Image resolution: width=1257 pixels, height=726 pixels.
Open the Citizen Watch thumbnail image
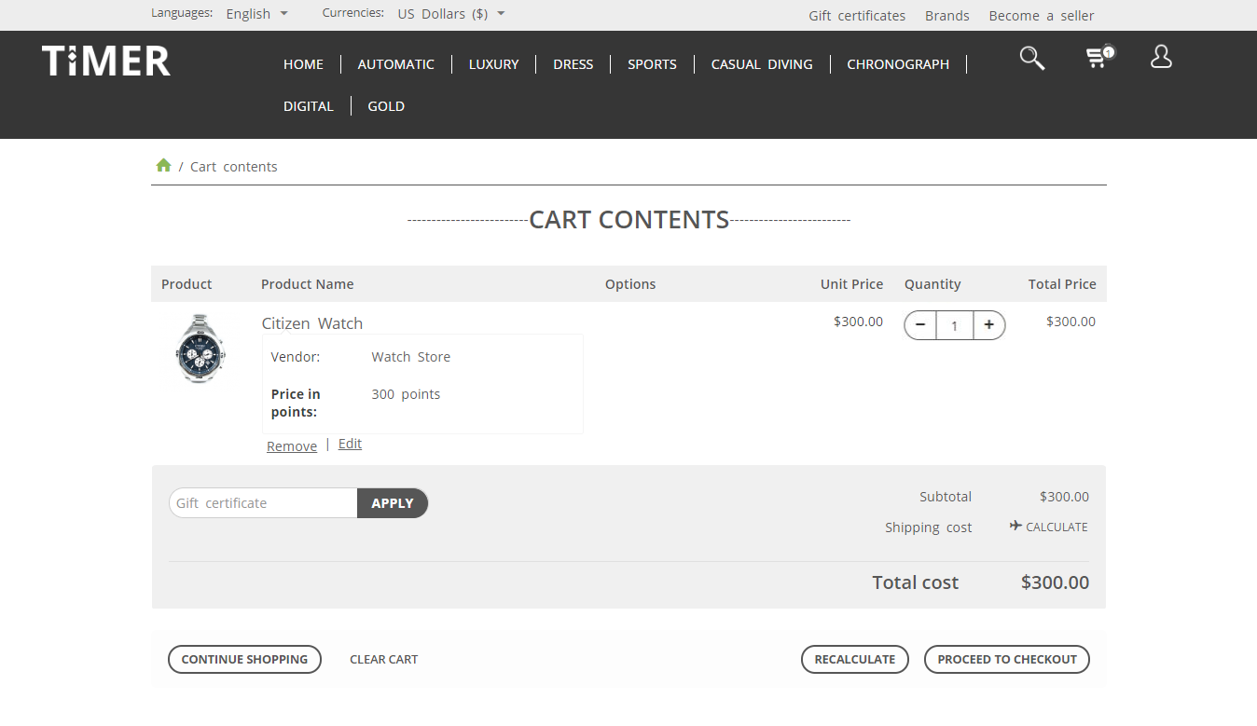[200, 349]
